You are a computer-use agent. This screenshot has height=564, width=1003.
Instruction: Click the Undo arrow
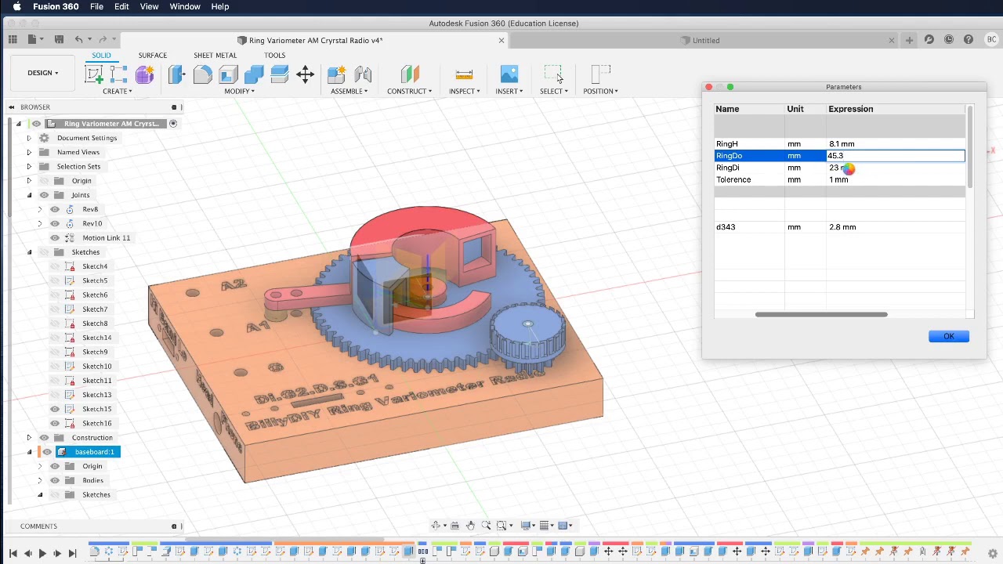[x=78, y=39]
